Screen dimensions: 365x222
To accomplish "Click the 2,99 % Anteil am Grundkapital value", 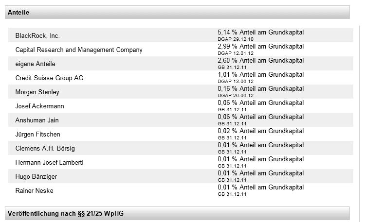I will [261, 47].
